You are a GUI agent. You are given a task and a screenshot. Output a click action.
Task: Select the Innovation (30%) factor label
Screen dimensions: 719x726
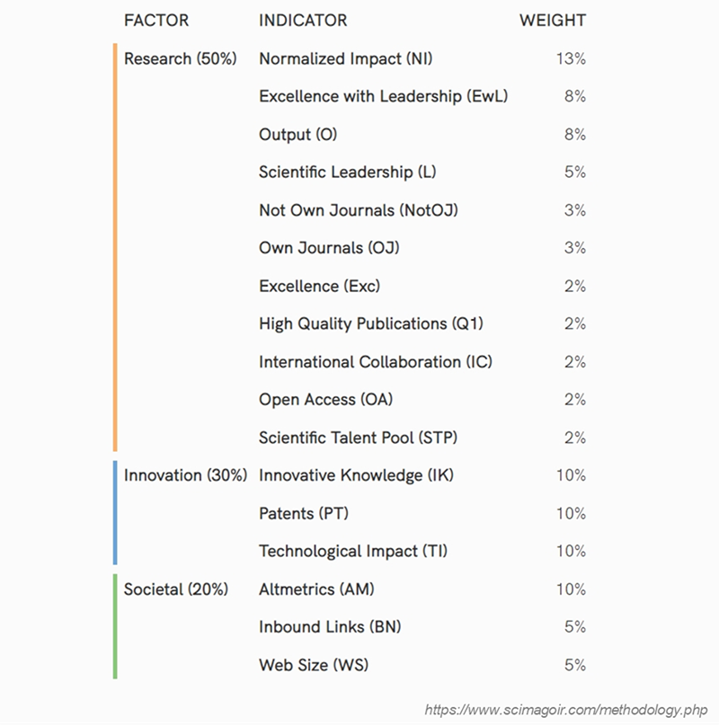point(185,475)
